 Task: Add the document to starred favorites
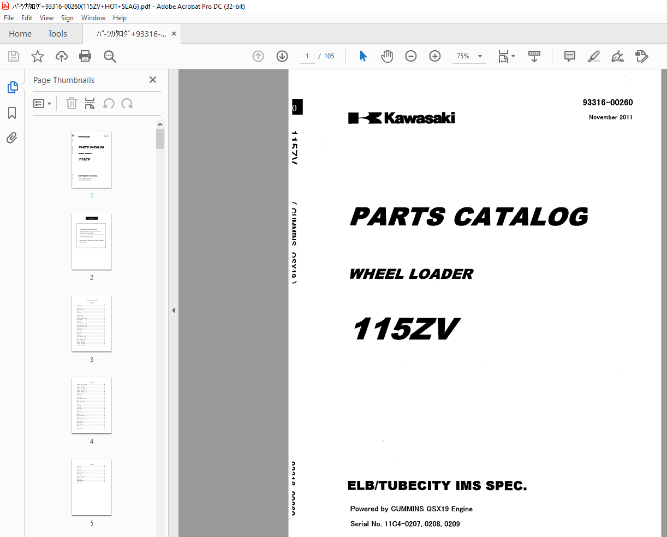pyautogui.click(x=38, y=56)
